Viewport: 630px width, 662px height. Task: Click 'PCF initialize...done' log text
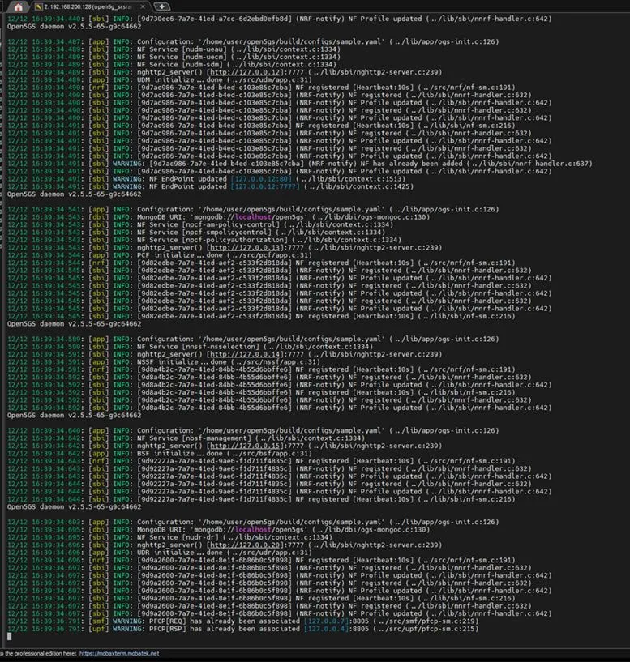179,255
